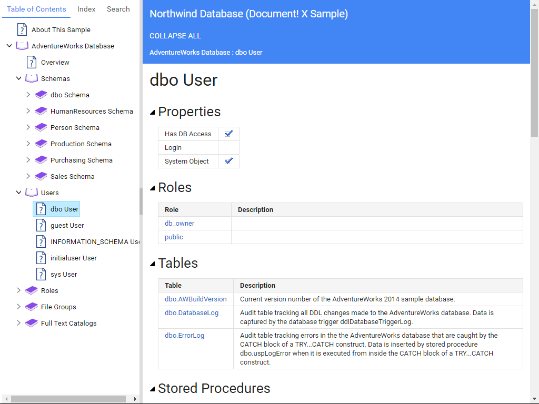
Task: Click the sidebar horizontal scrollbar thumb
Action: pos(68,399)
